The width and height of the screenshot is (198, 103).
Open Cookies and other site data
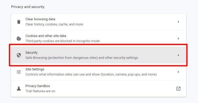pos(98,39)
